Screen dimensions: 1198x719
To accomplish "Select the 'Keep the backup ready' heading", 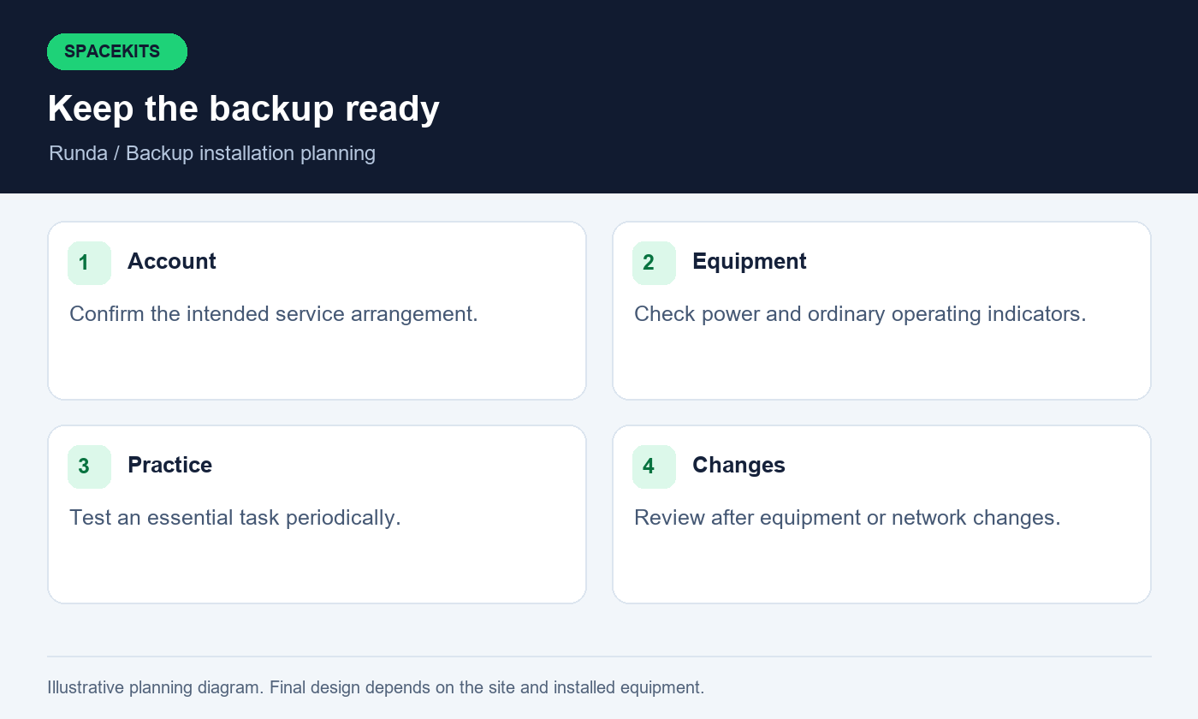I will click(244, 109).
